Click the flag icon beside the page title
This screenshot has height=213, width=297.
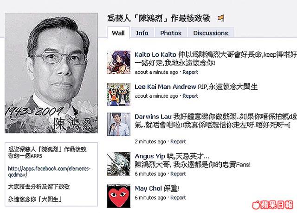221,19
